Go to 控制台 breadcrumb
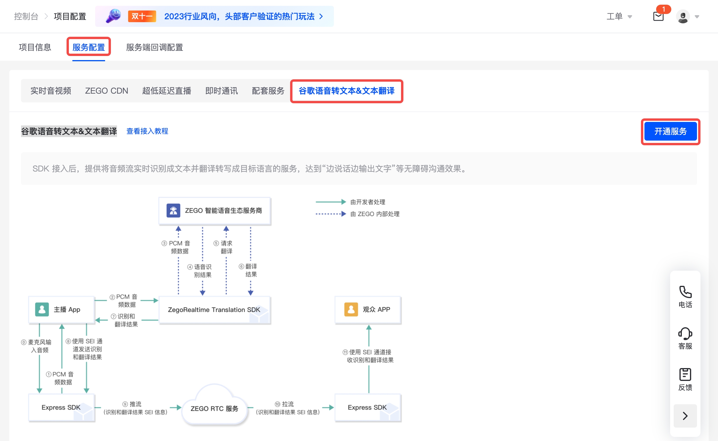 tap(26, 16)
